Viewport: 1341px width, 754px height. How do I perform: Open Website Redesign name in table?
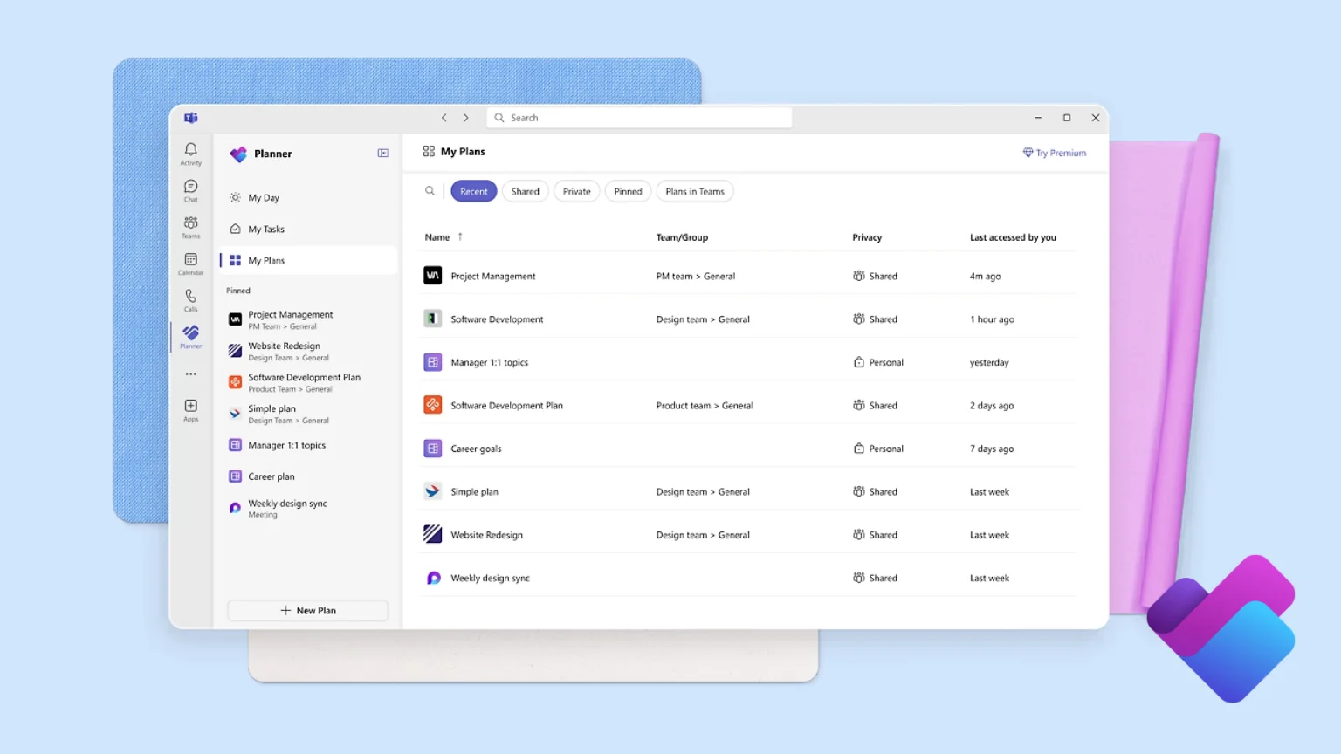tap(486, 535)
